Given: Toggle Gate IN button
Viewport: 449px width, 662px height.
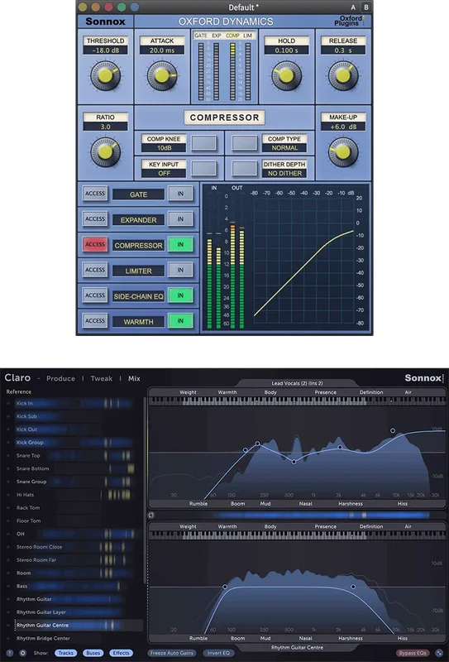Looking at the screenshot, I should coord(180,194).
